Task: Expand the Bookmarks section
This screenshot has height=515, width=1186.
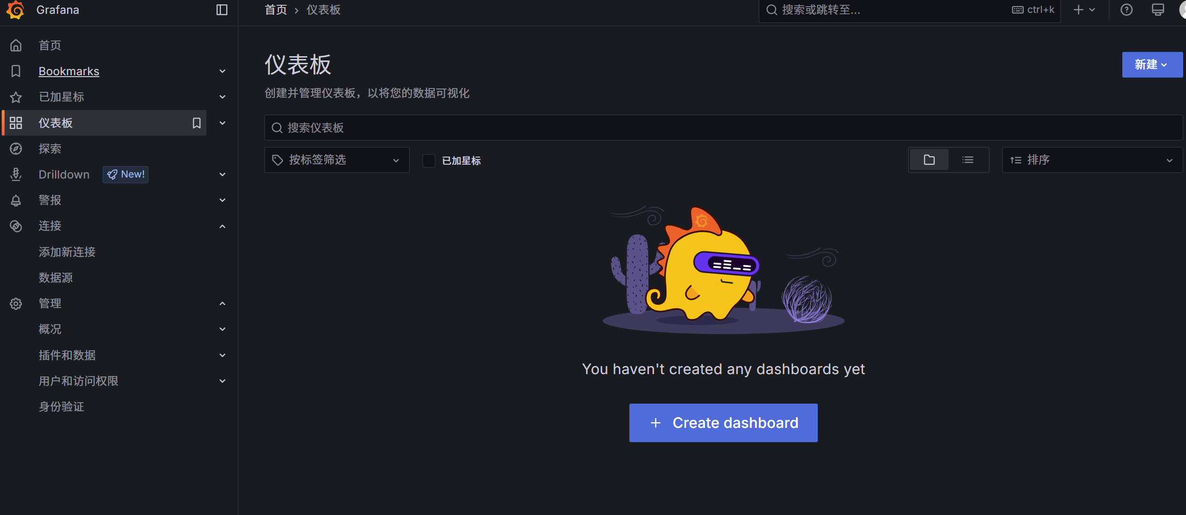Action: [222, 71]
